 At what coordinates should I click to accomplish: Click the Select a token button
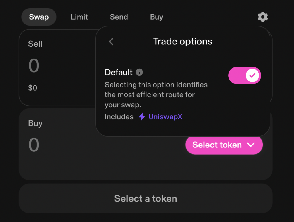pyautogui.click(x=146, y=198)
